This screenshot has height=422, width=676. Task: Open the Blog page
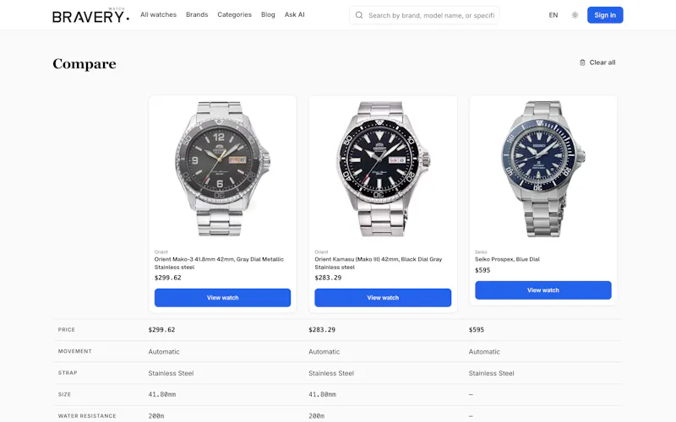pyautogui.click(x=268, y=14)
